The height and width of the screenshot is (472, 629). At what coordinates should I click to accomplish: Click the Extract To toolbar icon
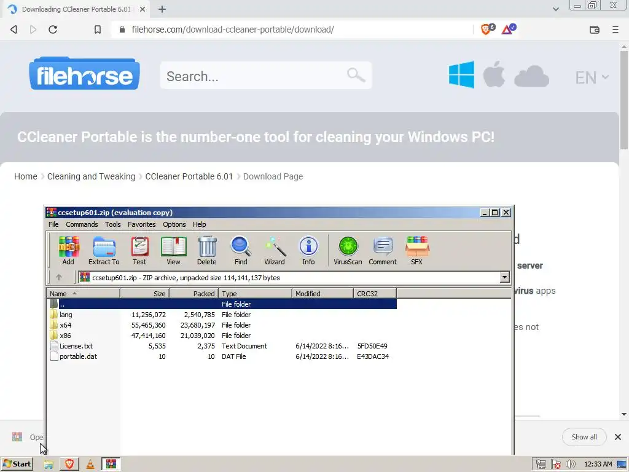pos(104,251)
